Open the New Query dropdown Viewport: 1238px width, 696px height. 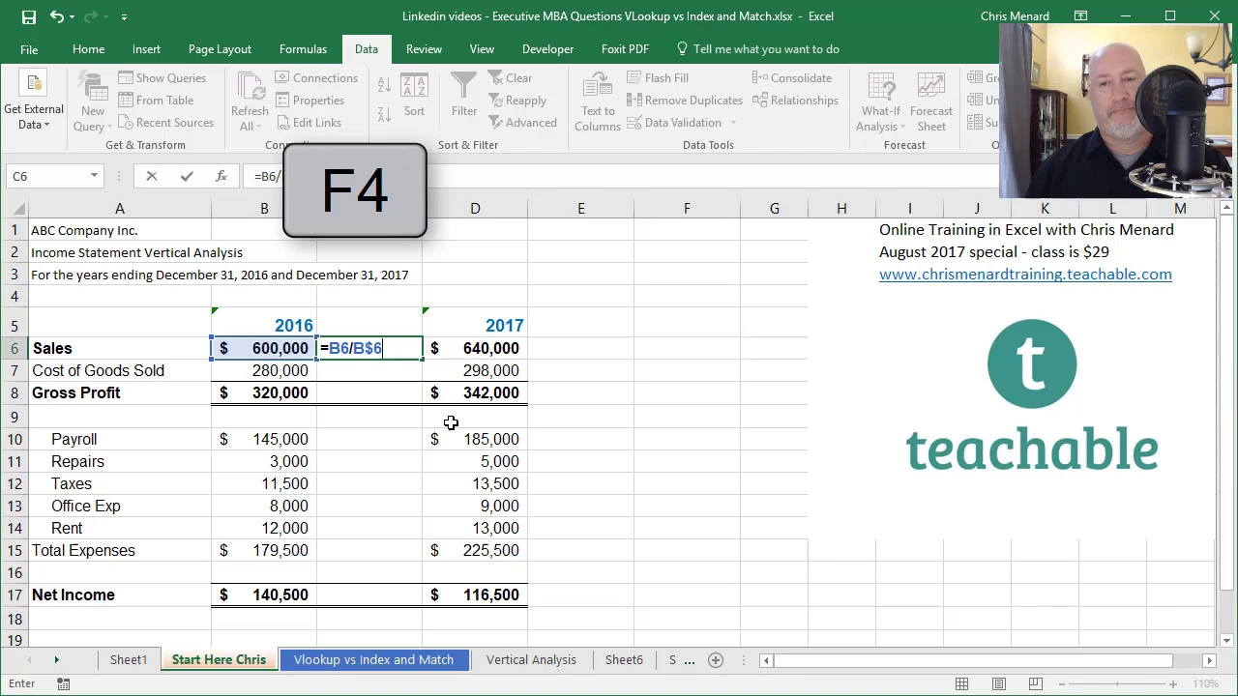click(93, 102)
